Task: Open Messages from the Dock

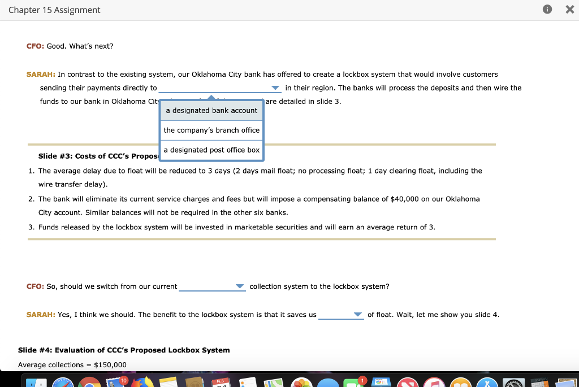Action: tap(353, 382)
